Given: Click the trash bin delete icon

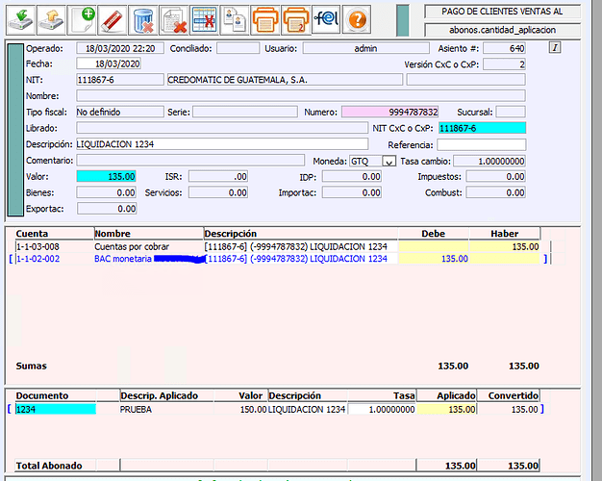Looking at the screenshot, I should [x=143, y=17].
